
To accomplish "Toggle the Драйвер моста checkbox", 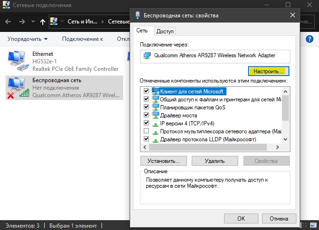I will tap(146, 115).
